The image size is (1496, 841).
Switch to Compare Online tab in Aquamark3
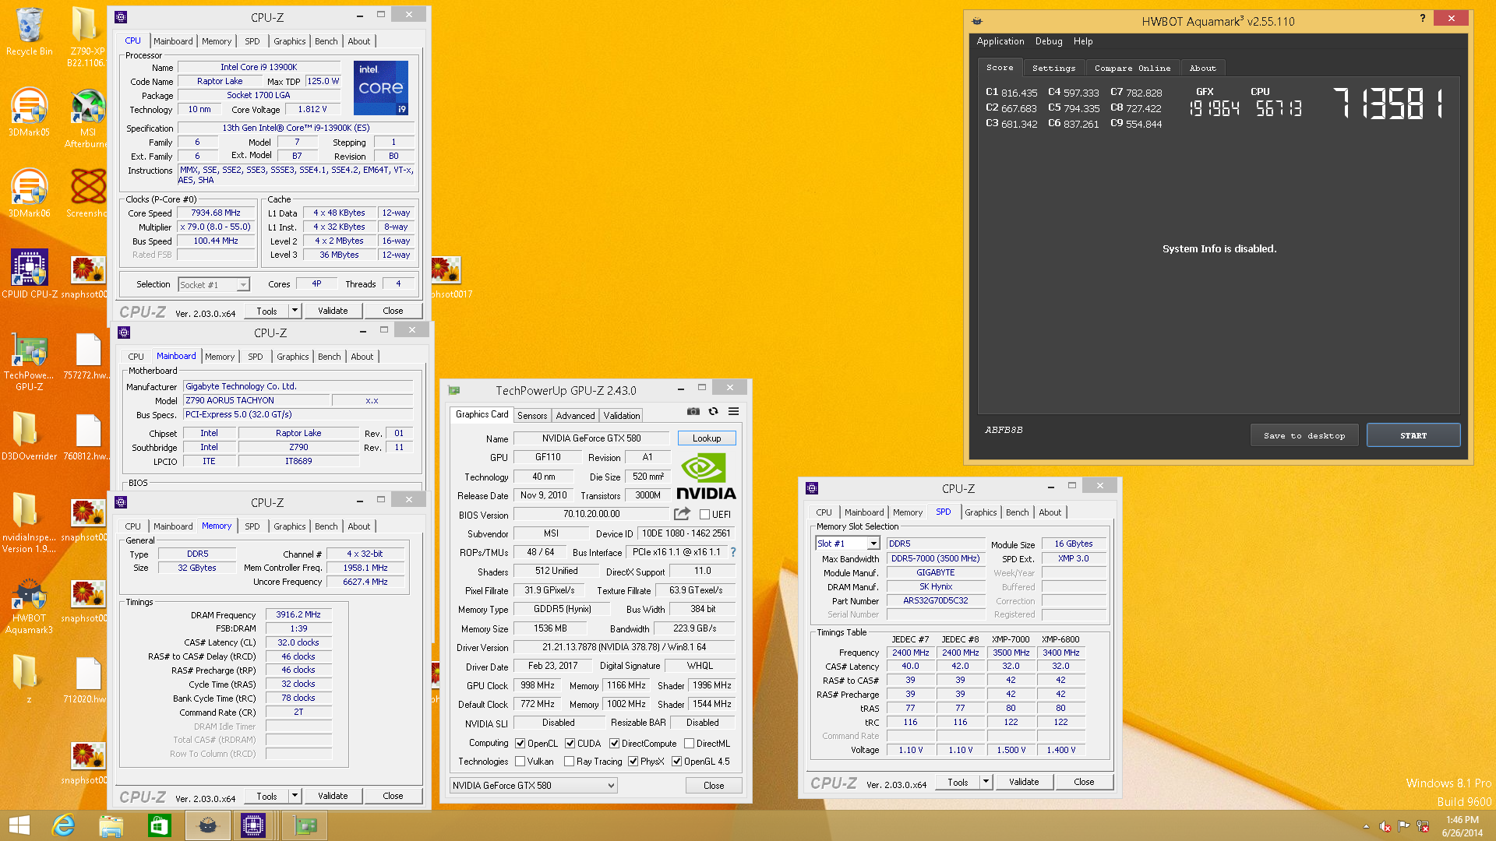pos(1132,69)
